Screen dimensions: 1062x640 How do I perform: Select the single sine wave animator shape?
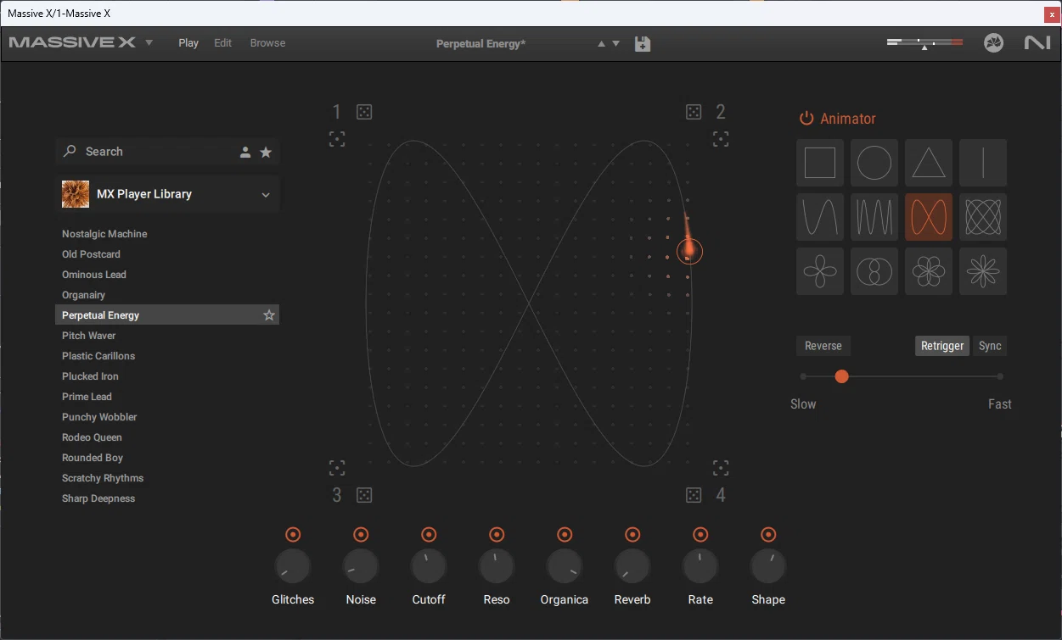pos(820,217)
